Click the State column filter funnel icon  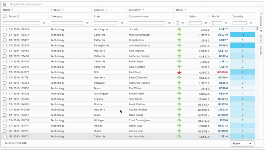tap(122, 23)
